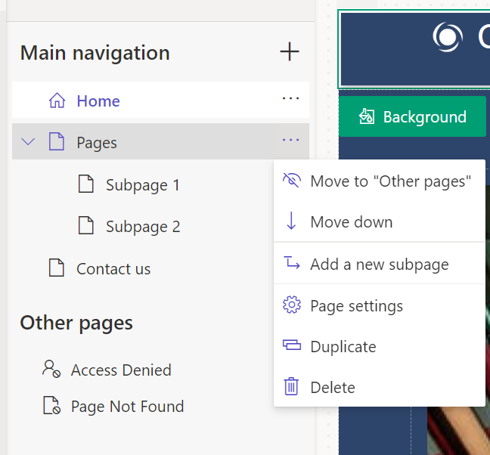Choose Duplicate from context menu

380,347
